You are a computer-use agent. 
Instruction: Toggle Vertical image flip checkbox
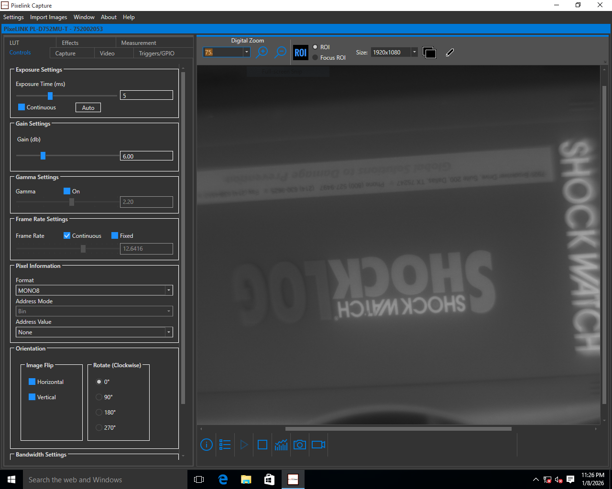[32, 397]
